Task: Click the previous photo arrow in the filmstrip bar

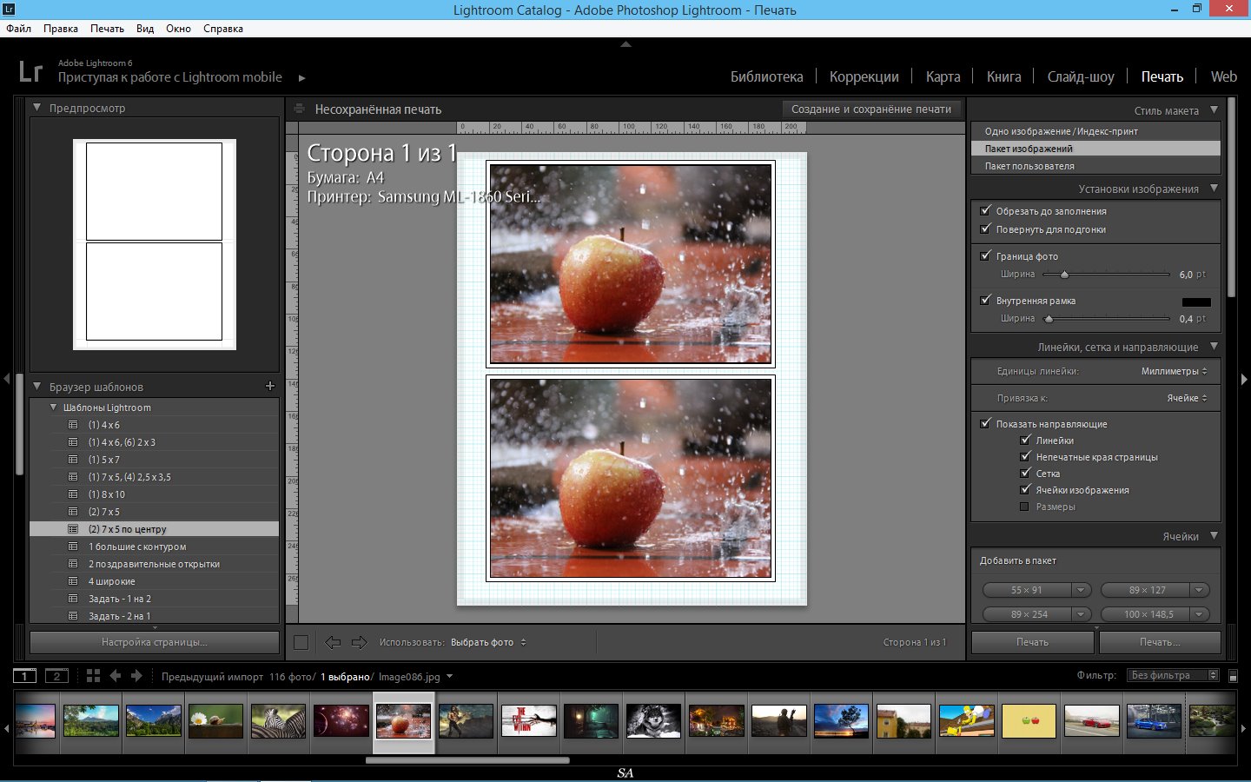Action: 116,675
